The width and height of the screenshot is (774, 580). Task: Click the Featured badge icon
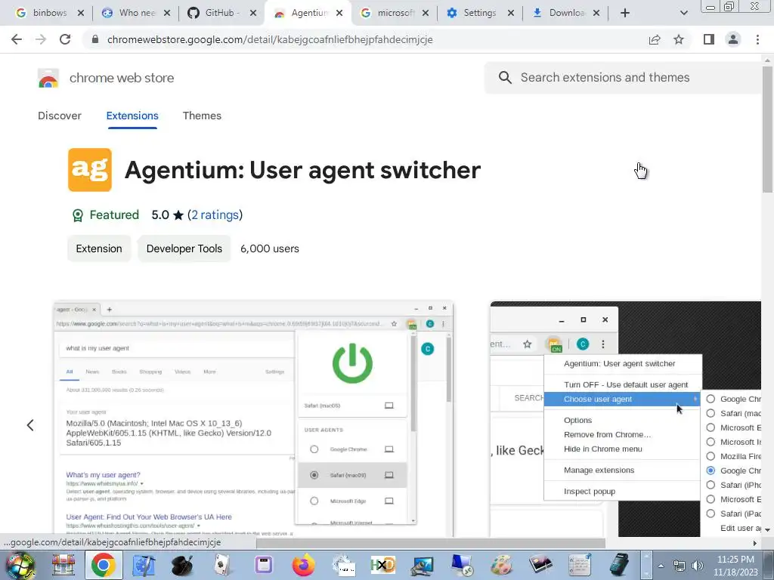point(78,215)
